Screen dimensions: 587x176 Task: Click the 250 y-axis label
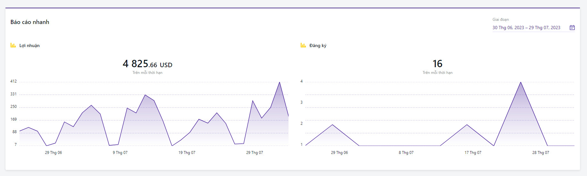13,107
